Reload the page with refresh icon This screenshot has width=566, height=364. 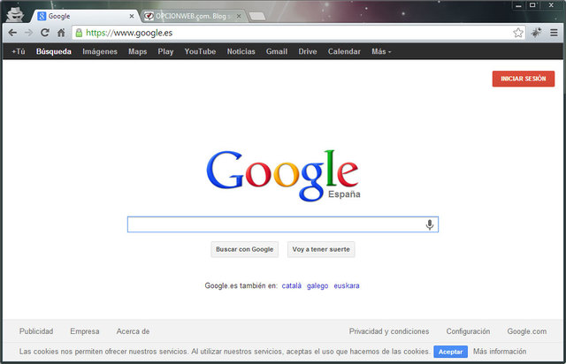pyautogui.click(x=45, y=33)
